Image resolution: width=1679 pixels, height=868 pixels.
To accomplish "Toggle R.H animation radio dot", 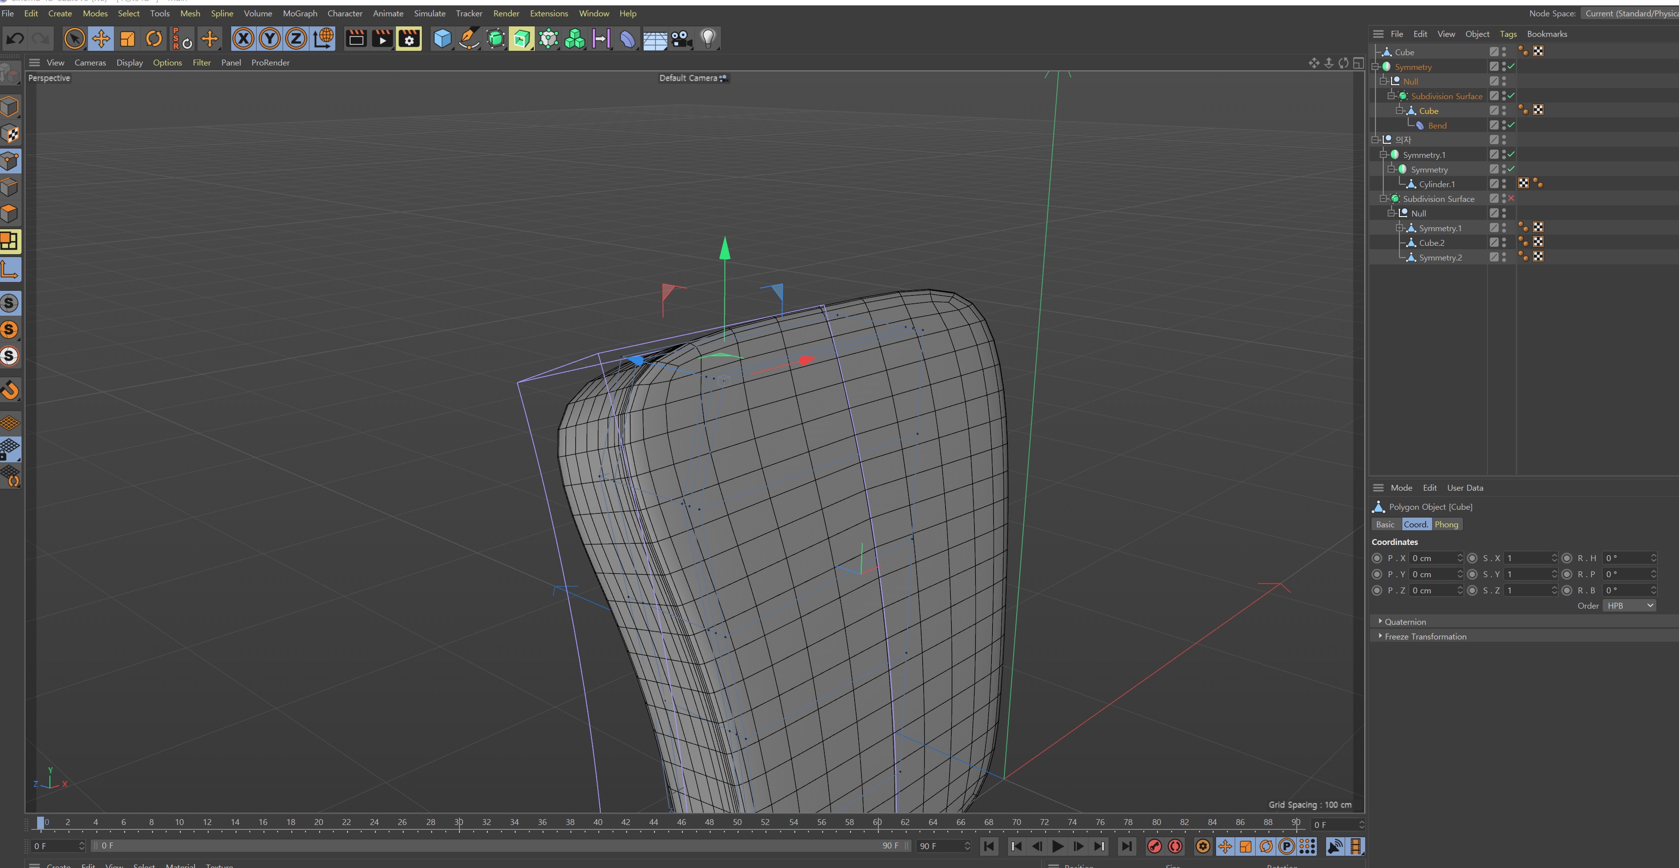I will [1567, 558].
